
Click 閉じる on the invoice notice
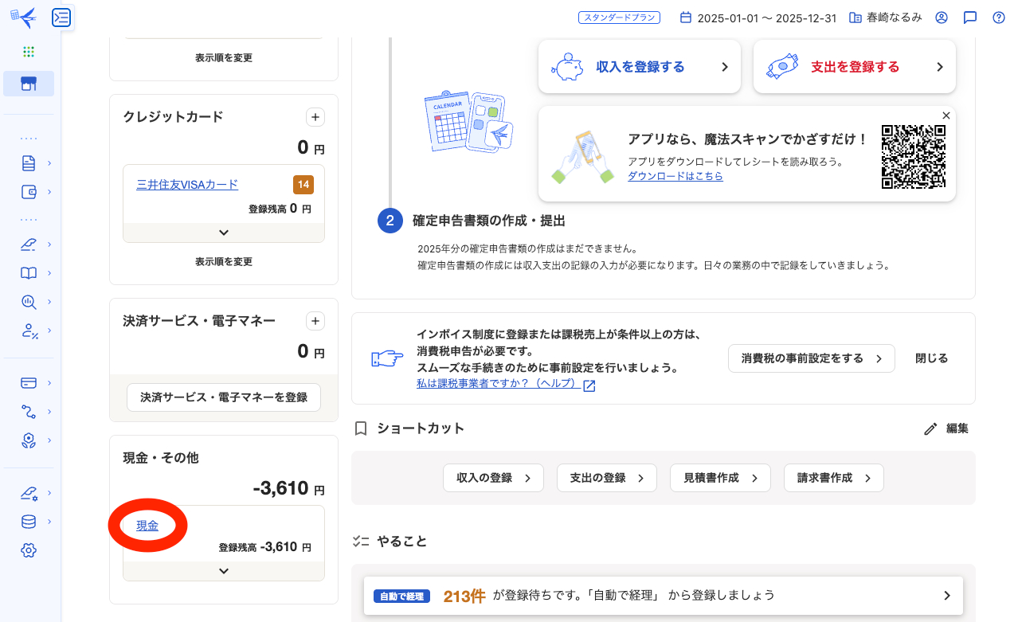pyautogui.click(x=930, y=358)
